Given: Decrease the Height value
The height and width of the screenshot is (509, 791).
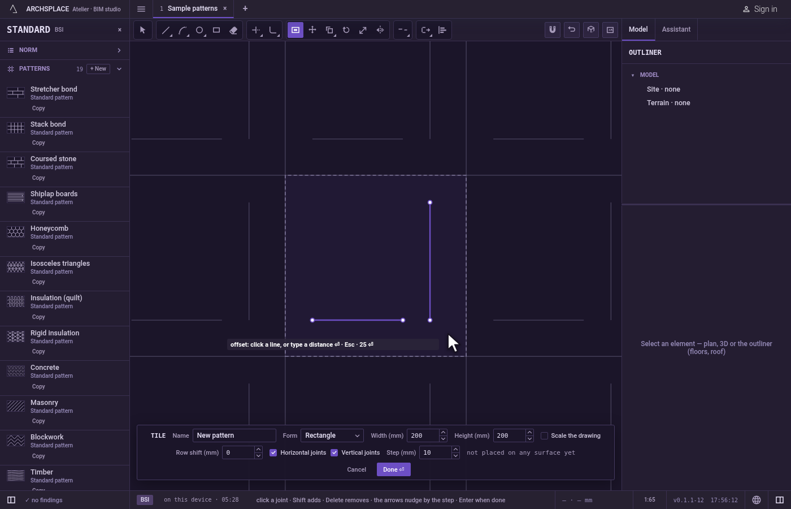Looking at the screenshot, I should tap(529, 439).
